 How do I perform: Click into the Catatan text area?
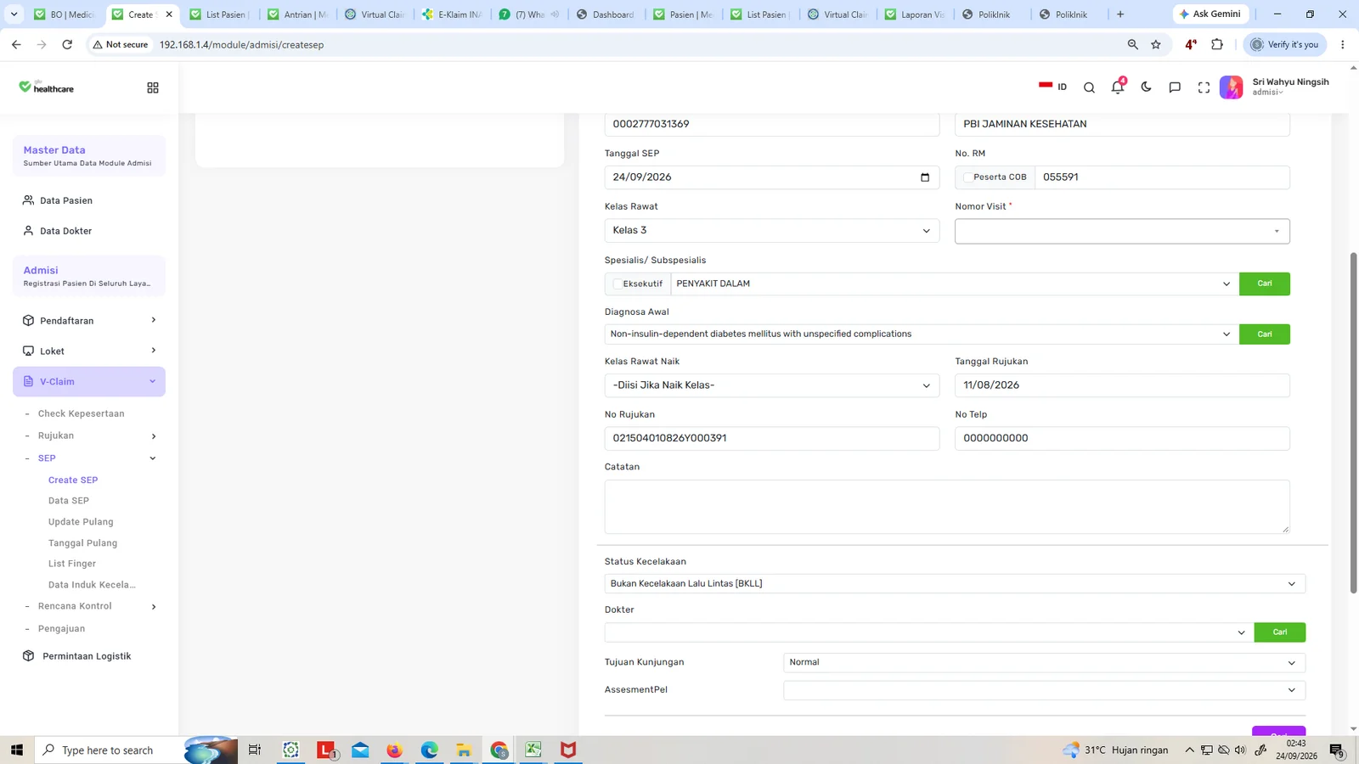click(x=947, y=507)
